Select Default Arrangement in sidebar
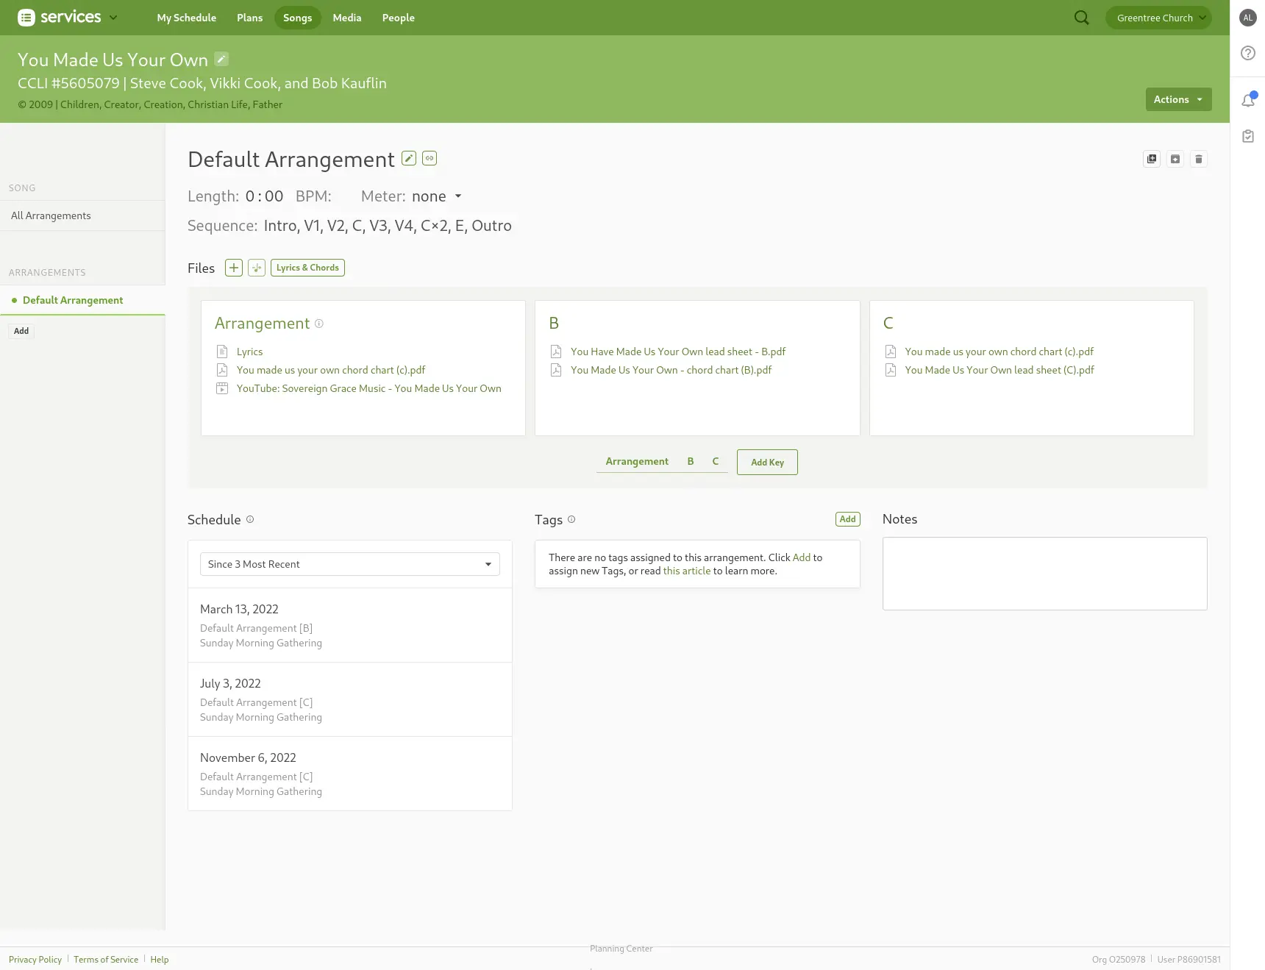Screen dimensions: 1265x970 pyautogui.click(x=82, y=300)
